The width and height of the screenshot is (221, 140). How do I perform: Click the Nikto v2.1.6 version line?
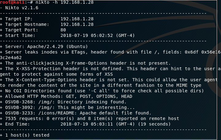pos(19,8)
